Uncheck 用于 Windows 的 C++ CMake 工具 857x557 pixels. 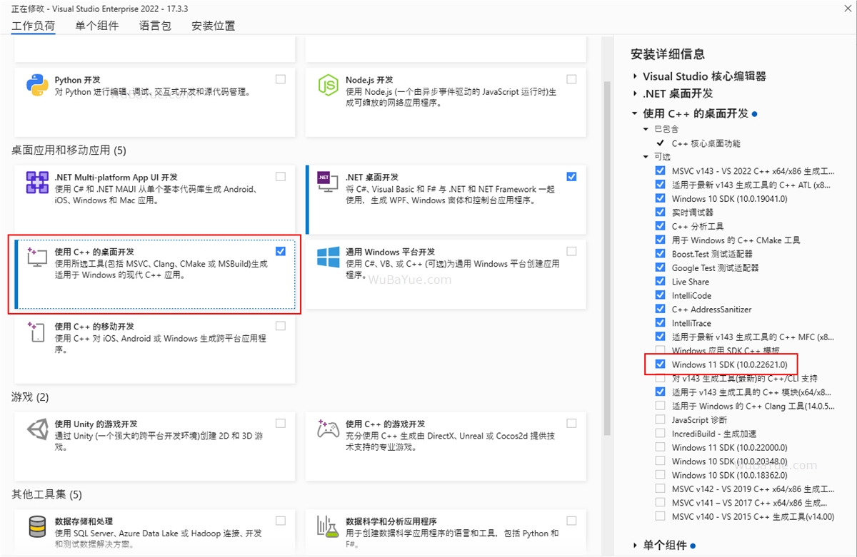660,240
